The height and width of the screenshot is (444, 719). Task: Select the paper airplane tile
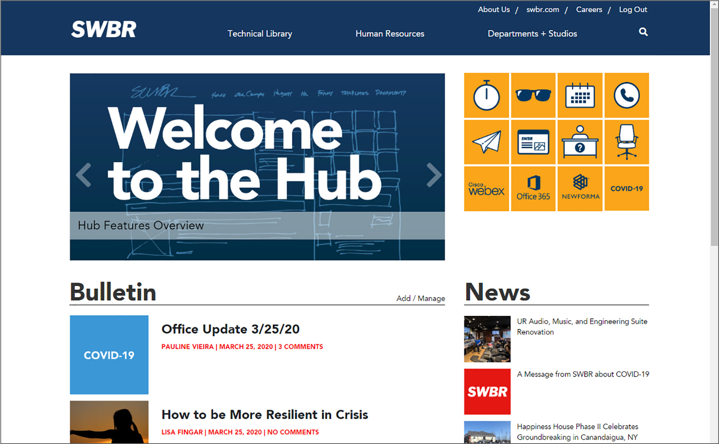(486, 142)
